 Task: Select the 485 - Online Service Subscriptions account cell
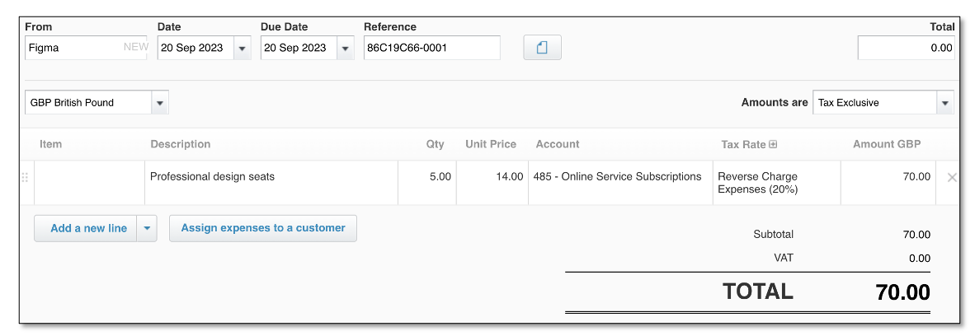coord(620,183)
